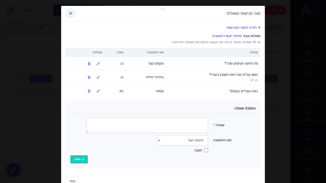The image size is (326, 183).
Task: Delete the 'כמה עובדים בעסק?' question
Action: [89, 91]
